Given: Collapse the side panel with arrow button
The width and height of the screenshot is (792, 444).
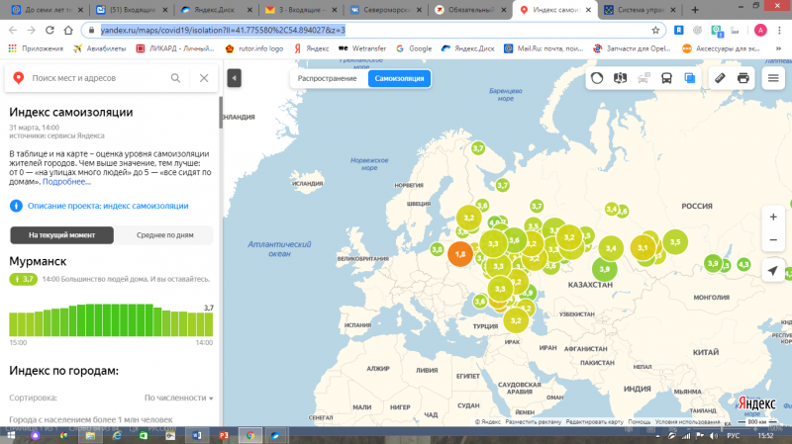Looking at the screenshot, I should click(234, 78).
